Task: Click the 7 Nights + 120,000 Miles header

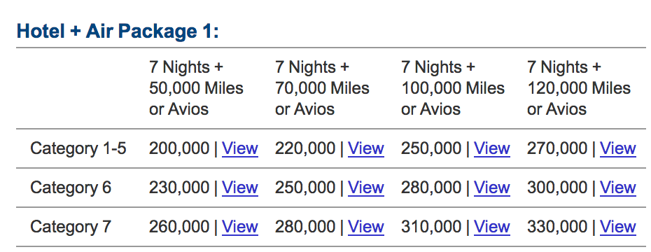Action: point(579,88)
